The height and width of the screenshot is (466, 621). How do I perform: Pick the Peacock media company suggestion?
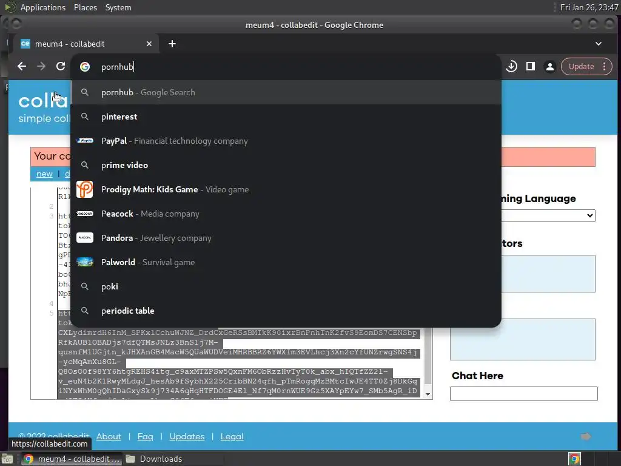286,214
